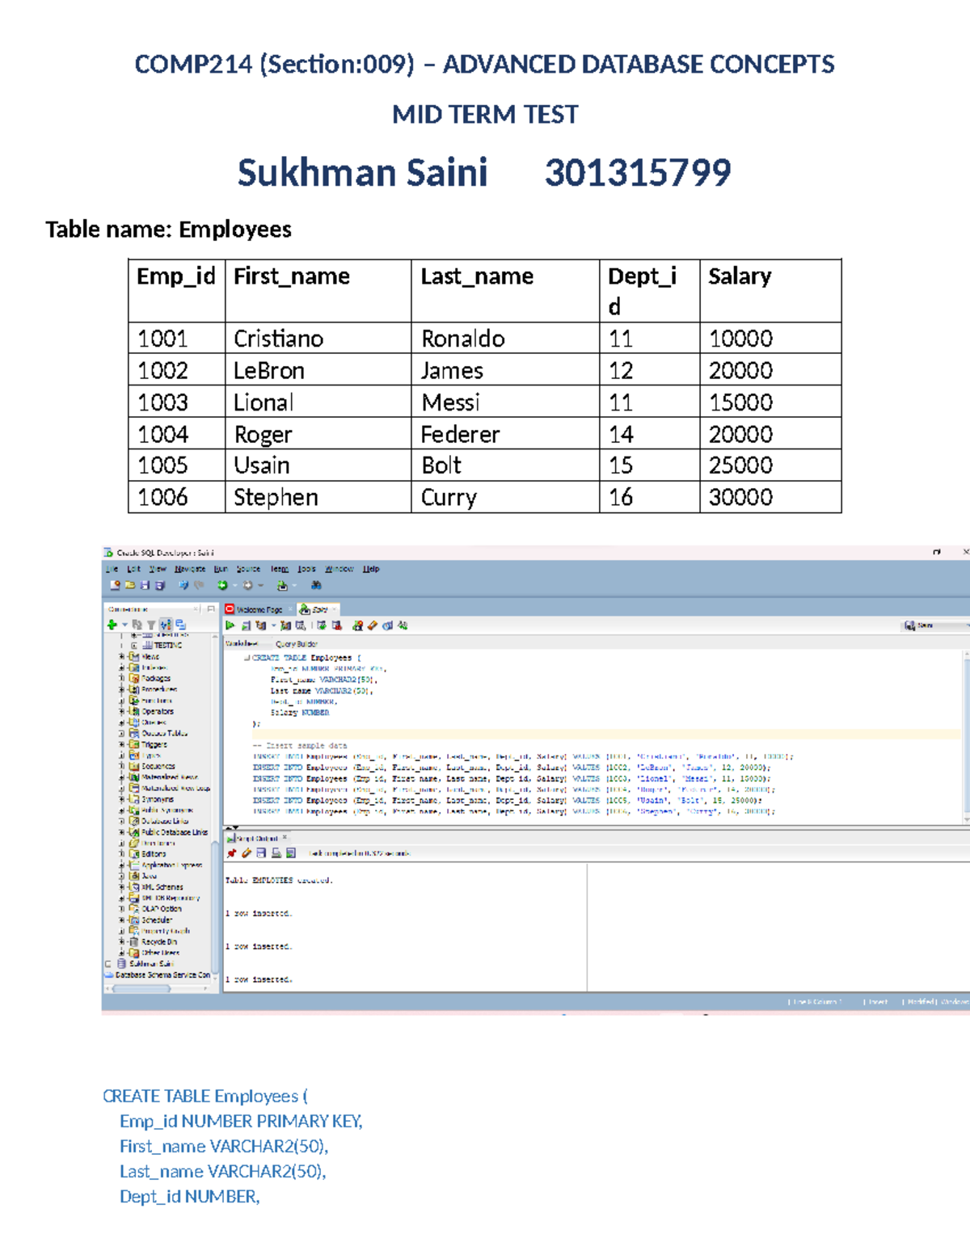Open the dropdown arrow next to Run Statement
The width and height of the screenshot is (970, 1255).
tap(273, 625)
